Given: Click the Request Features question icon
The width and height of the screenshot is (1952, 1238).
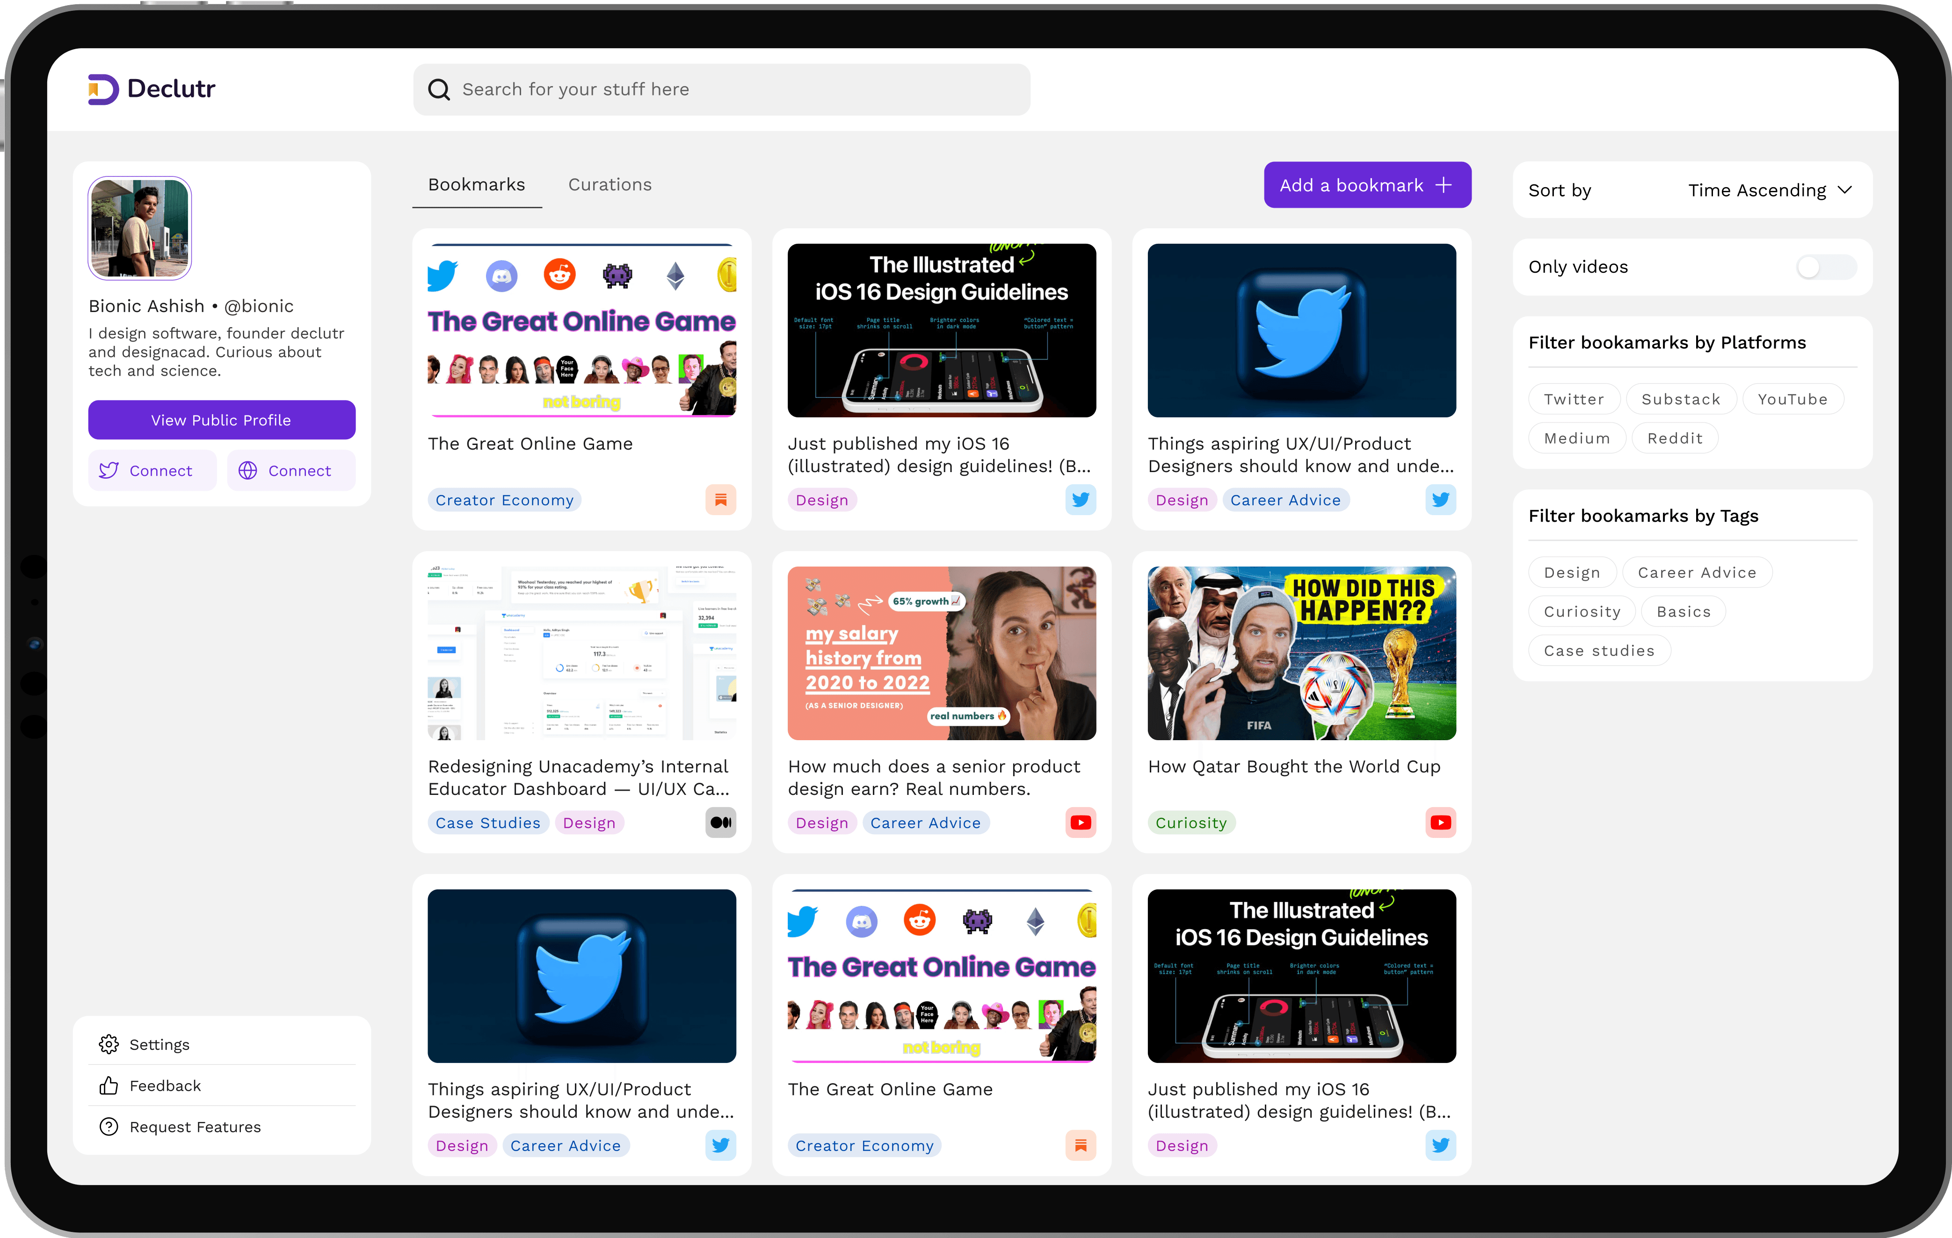Looking at the screenshot, I should pyautogui.click(x=109, y=1127).
